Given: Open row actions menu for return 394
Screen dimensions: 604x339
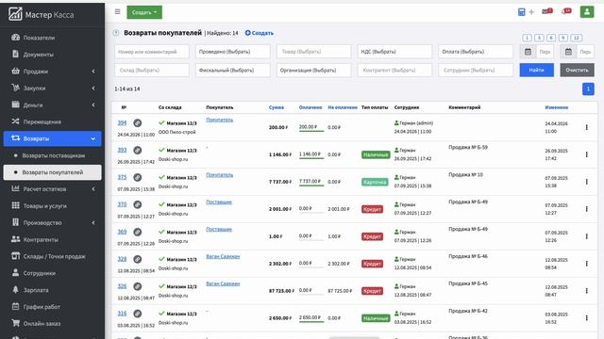Looking at the screenshot, I should 587,127.
